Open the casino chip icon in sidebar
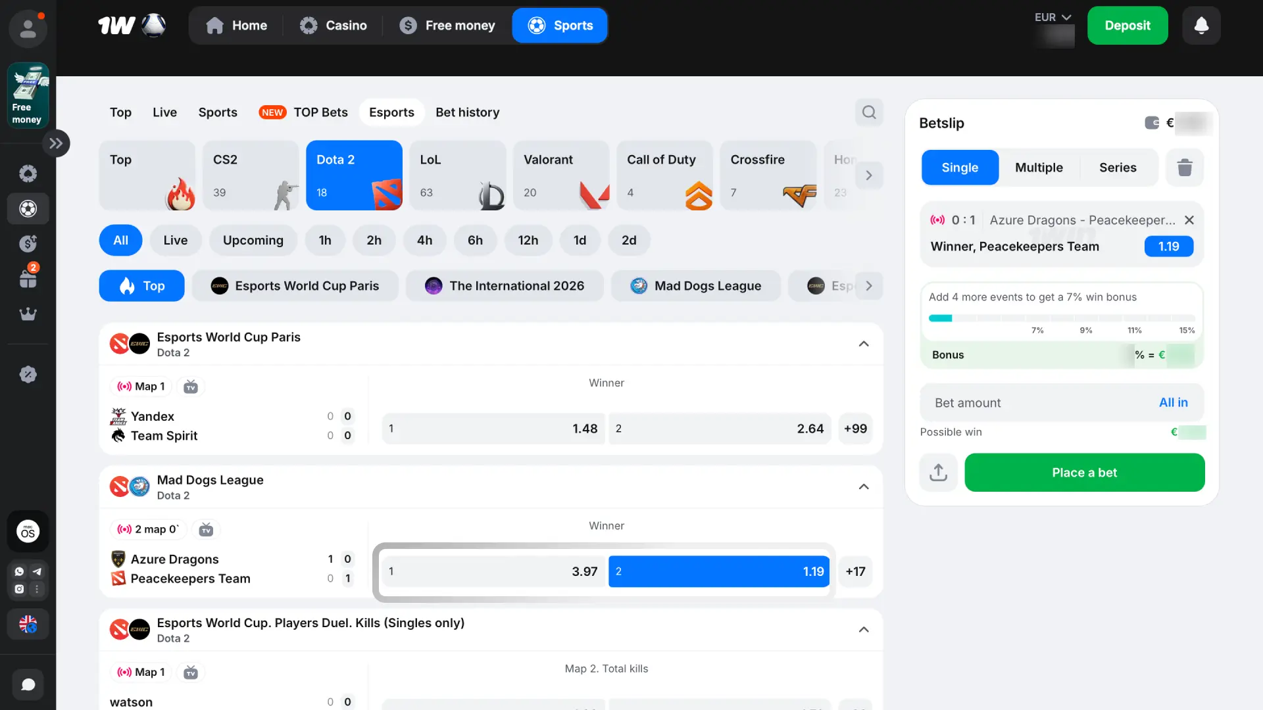The image size is (1263, 710). click(28, 174)
